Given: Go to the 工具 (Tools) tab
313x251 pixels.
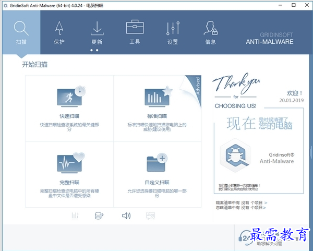Looking at the screenshot, I should click(x=135, y=32).
